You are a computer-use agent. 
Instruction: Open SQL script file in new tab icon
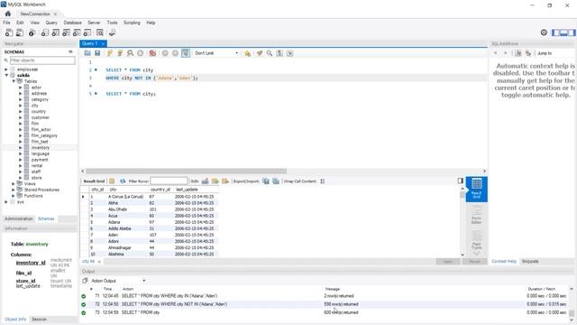click(x=20, y=32)
